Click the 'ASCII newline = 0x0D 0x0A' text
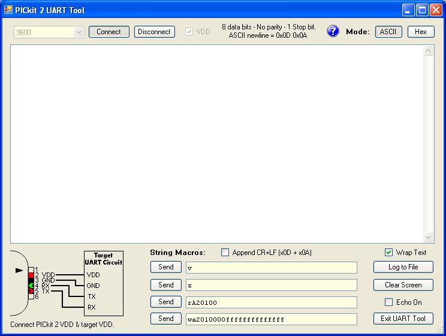446x336 pixels. (268, 35)
